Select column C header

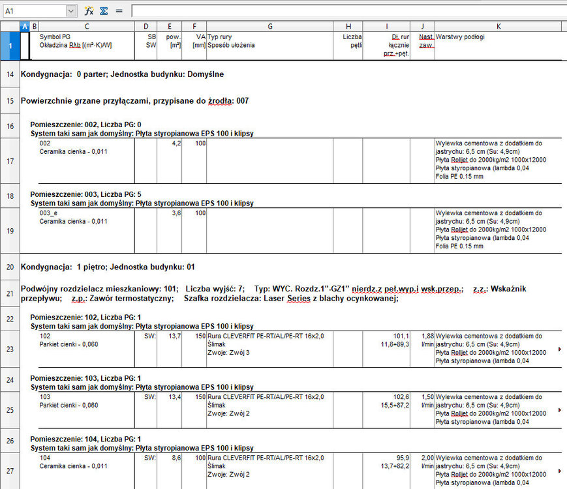(x=86, y=26)
